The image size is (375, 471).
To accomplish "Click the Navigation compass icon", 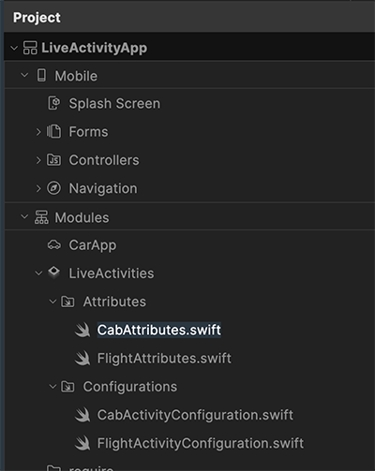I will pos(53,188).
